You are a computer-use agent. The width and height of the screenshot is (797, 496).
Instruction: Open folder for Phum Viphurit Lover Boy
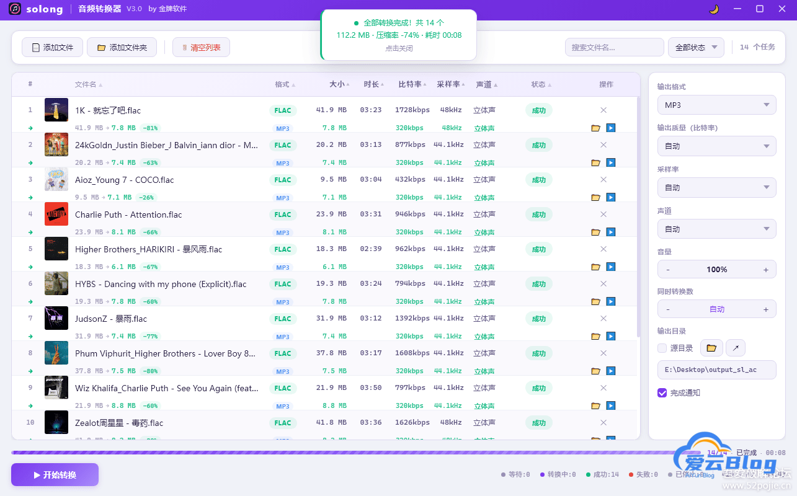tap(595, 371)
